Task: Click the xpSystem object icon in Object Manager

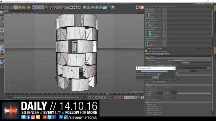Action: (x=147, y=12)
